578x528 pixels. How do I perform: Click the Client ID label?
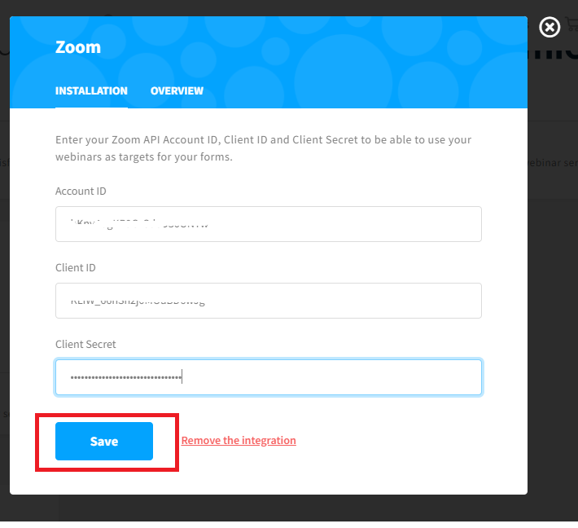(76, 268)
